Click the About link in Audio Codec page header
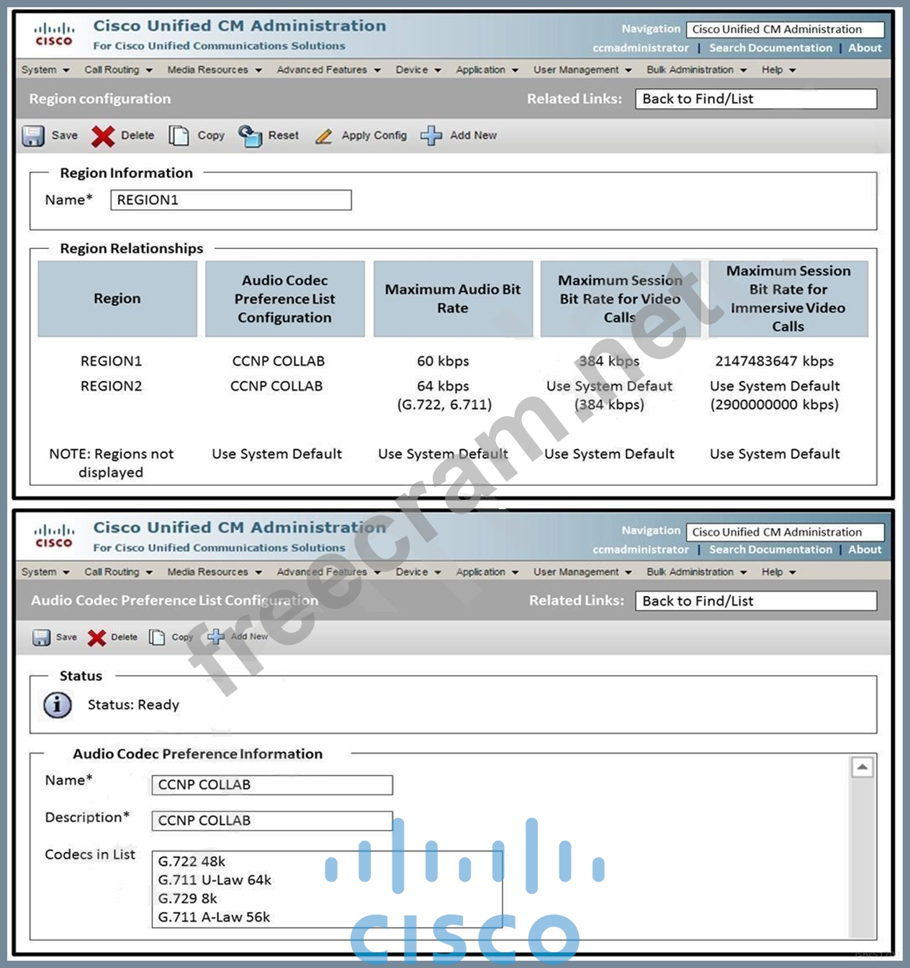 pyautogui.click(x=865, y=550)
